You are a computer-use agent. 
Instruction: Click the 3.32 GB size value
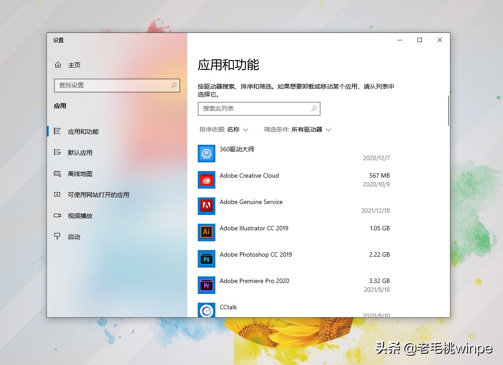(x=379, y=281)
